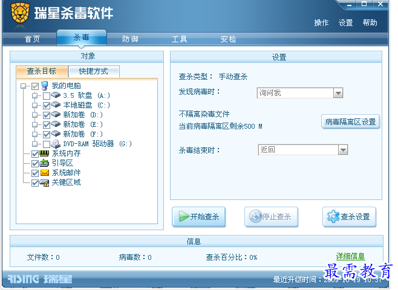Click the Rising lion shield logo
Screen dimensions: 398x290
tap(20, 13)
